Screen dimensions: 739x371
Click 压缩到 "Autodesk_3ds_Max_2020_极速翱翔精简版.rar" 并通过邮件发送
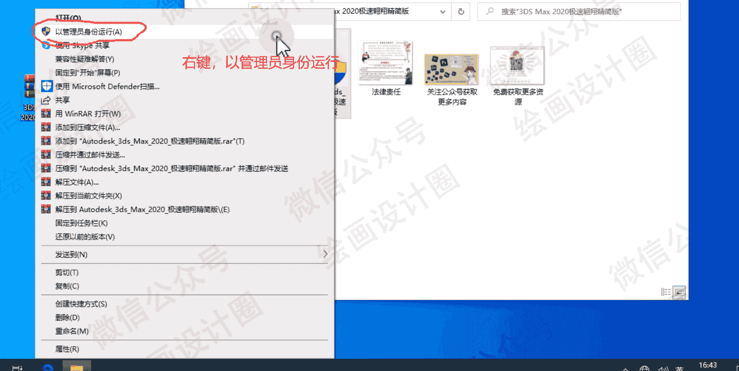pyautogui.click(x=184, y=169)
